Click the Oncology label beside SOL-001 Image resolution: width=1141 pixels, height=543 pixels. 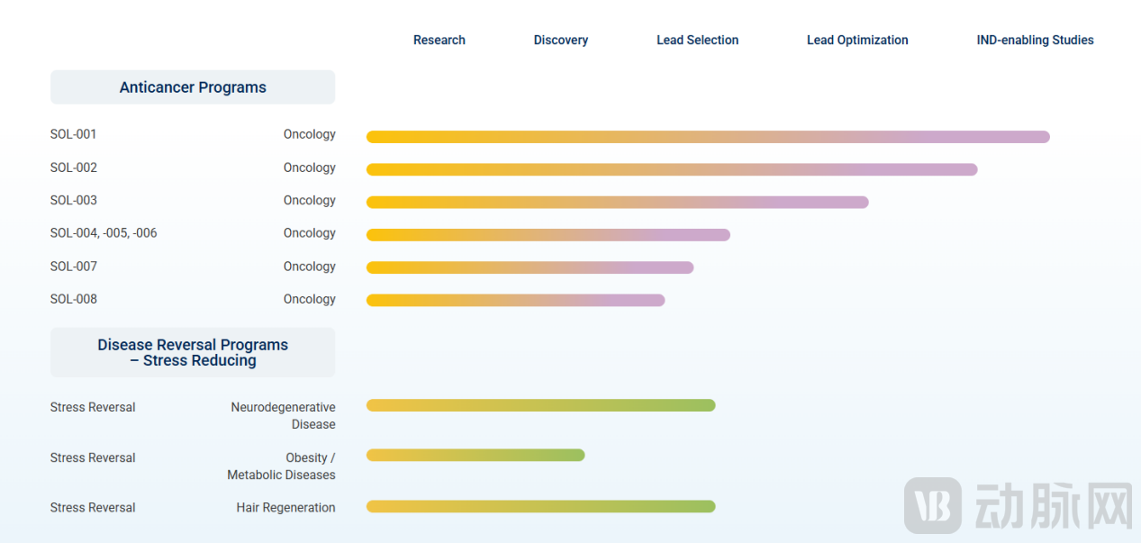310,134
